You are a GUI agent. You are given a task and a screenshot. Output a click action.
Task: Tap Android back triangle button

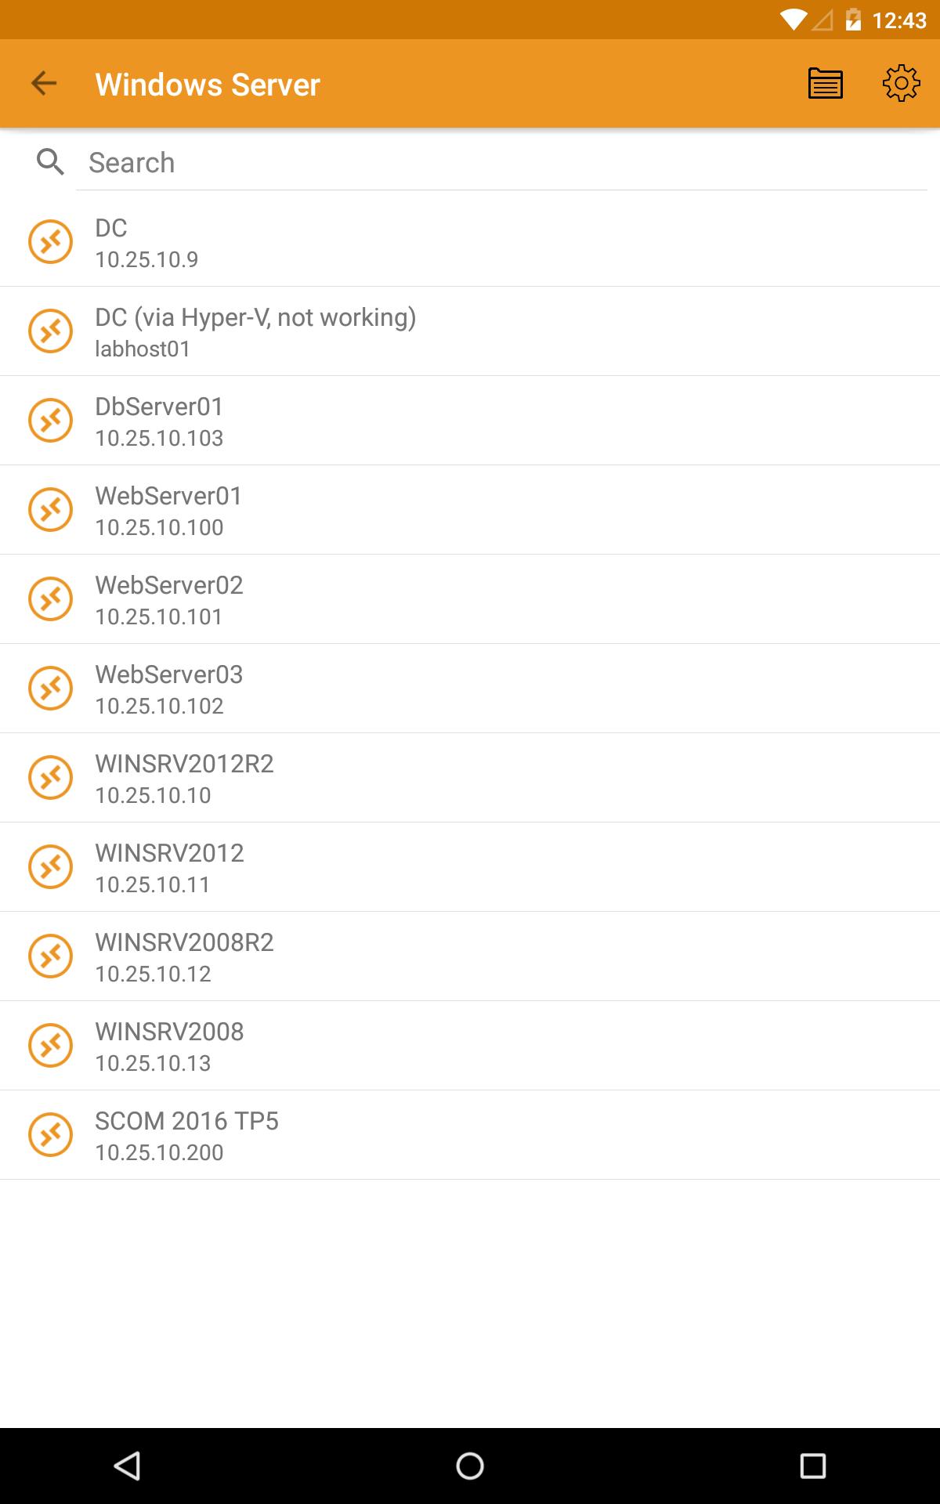click(x=127, y=1466)
